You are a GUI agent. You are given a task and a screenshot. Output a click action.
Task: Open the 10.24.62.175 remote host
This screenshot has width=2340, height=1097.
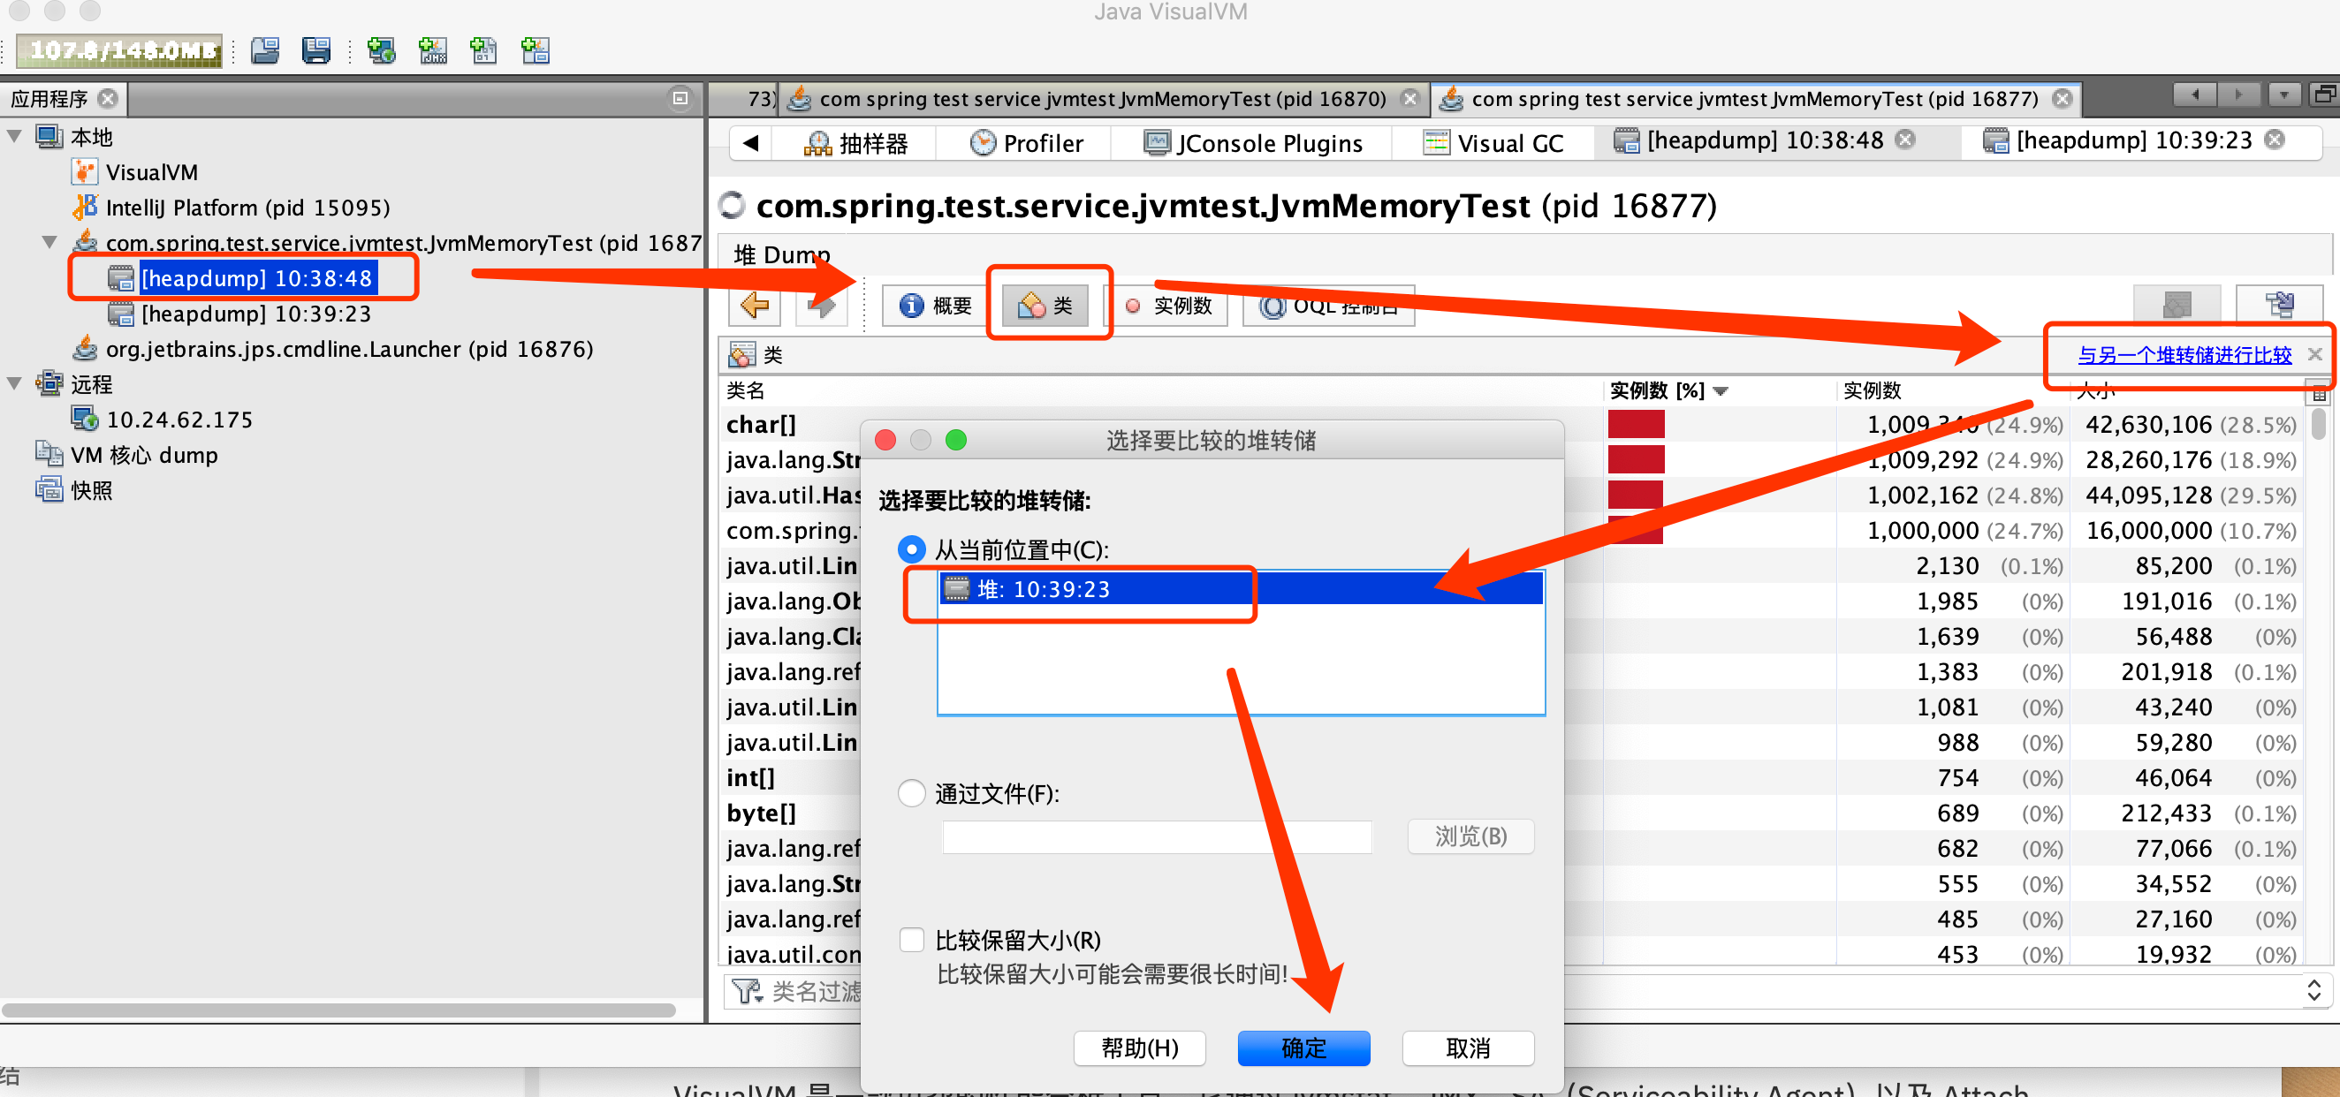click(x=179, y=420)
